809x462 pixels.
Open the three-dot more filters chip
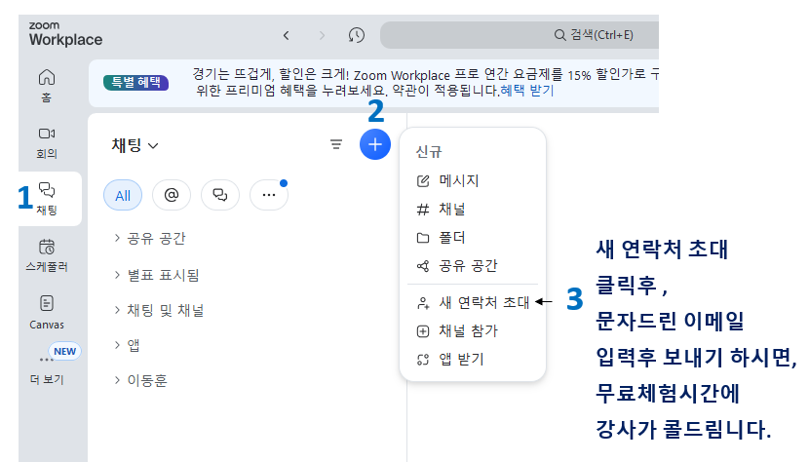(x=269, y=195)
